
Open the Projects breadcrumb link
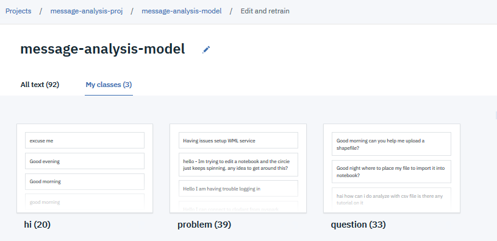click(18, 11)
